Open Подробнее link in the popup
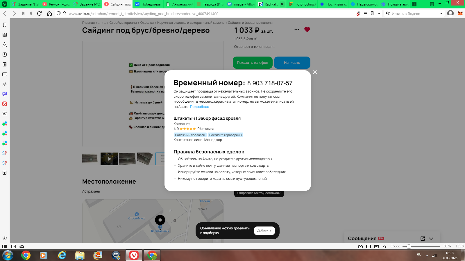This screenshot has width=465, height=261. [199, 107]
